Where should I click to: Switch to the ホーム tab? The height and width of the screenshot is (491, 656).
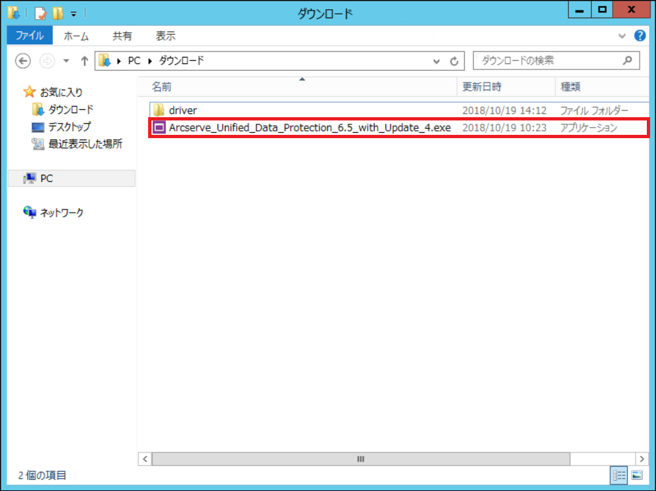76,36
